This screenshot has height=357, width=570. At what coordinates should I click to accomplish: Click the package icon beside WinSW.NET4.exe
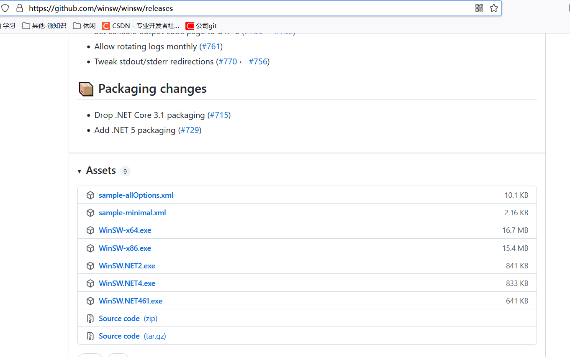click(90, 283)
